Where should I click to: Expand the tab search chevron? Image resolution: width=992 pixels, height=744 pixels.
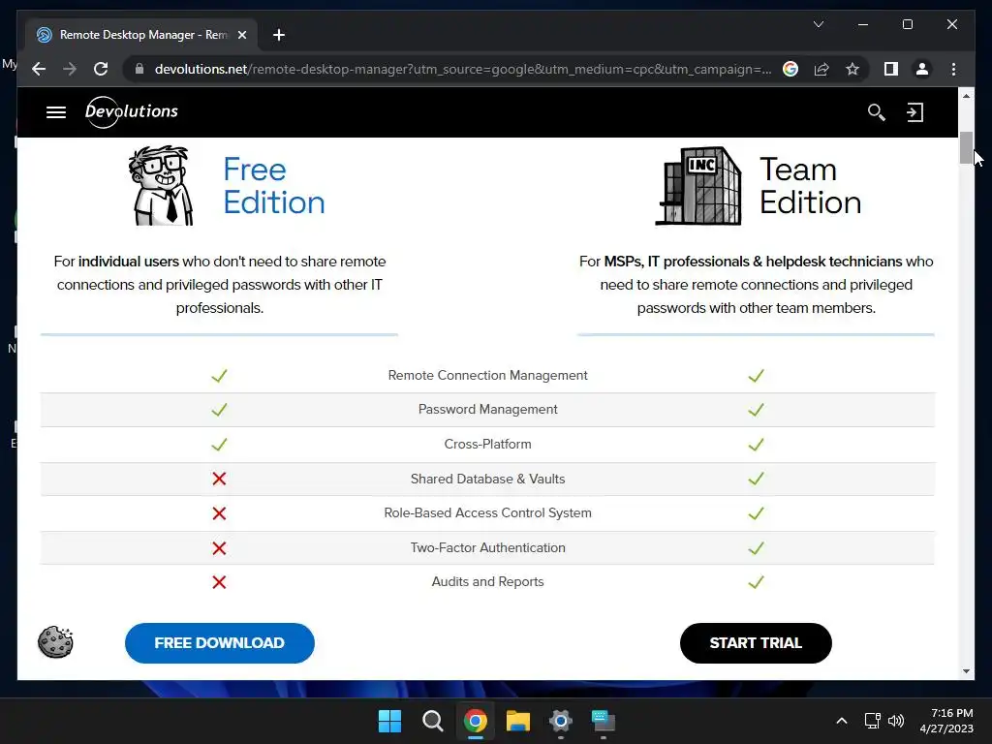click(x=818, y=24)
